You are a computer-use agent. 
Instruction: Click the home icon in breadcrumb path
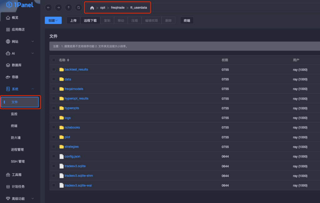tap(92, 8)
